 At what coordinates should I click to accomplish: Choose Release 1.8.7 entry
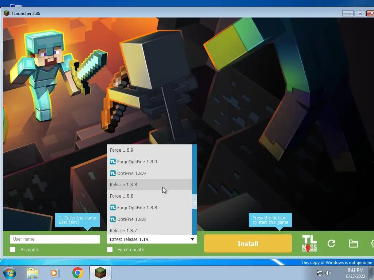(x=149, y=230)
